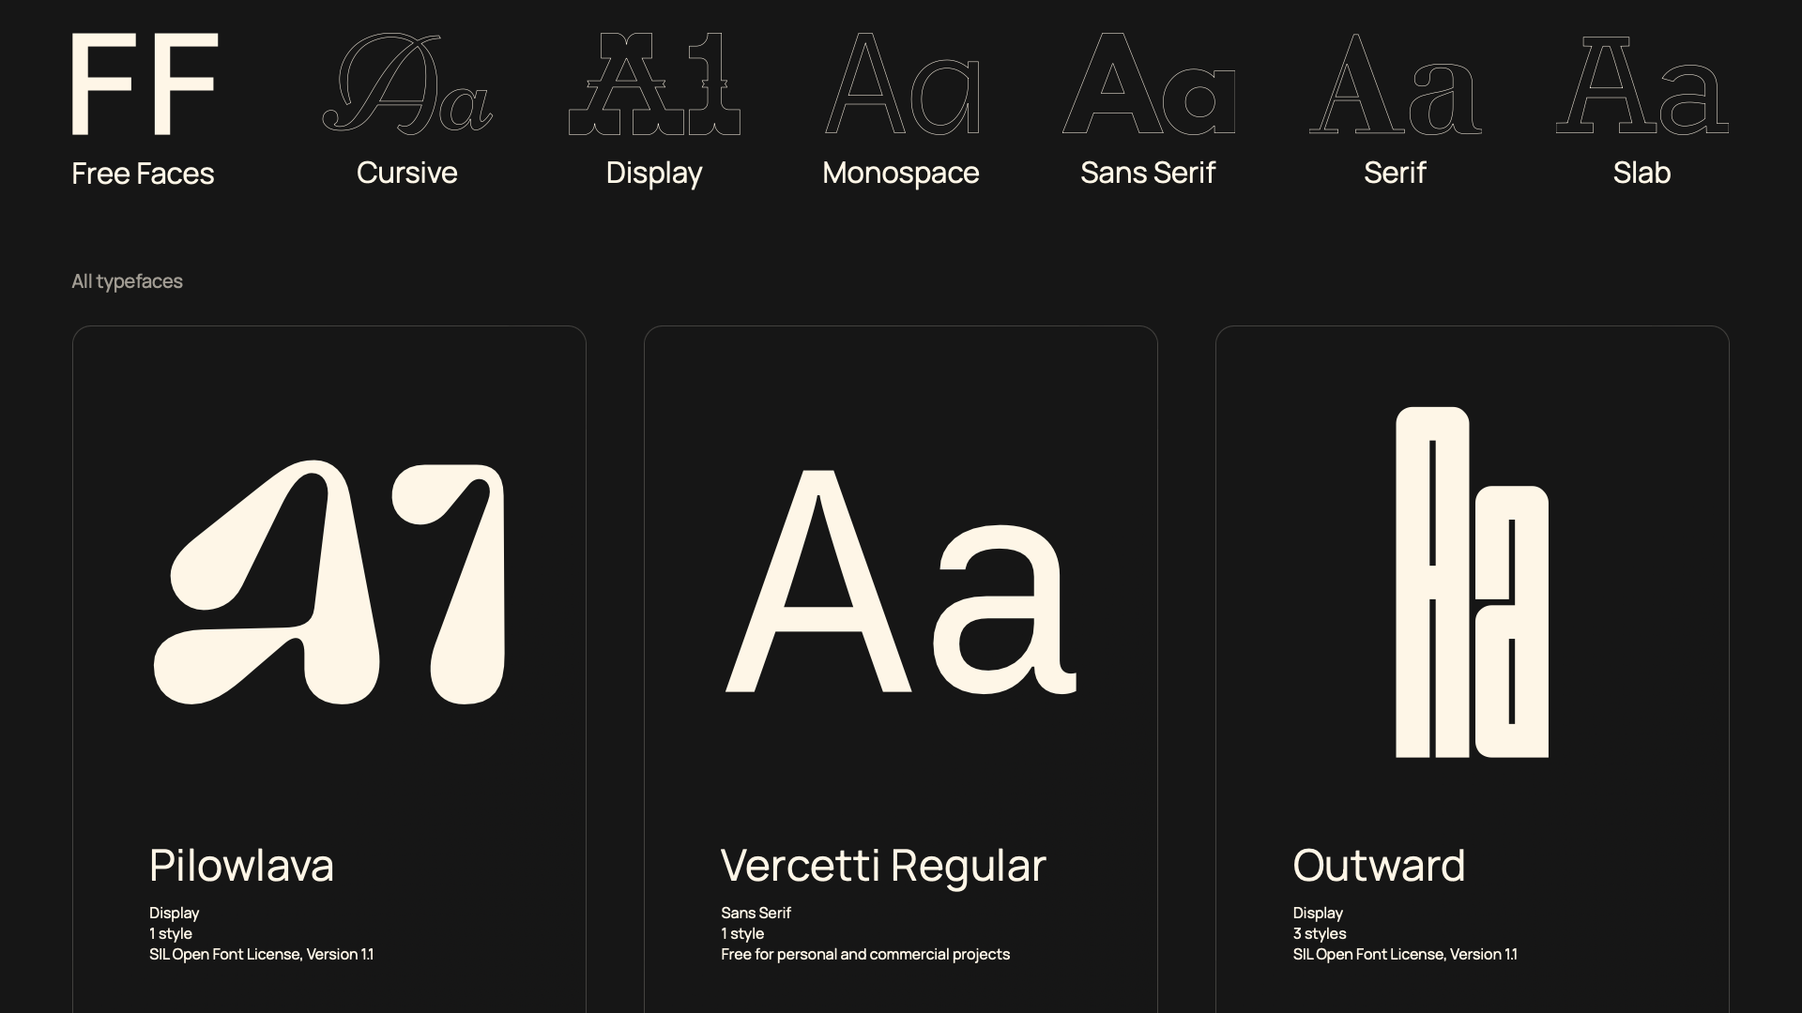The width and height of the screenshot is (1802, 1013).
Task: Click the All typefaces heading
Action: pos(127,281)
